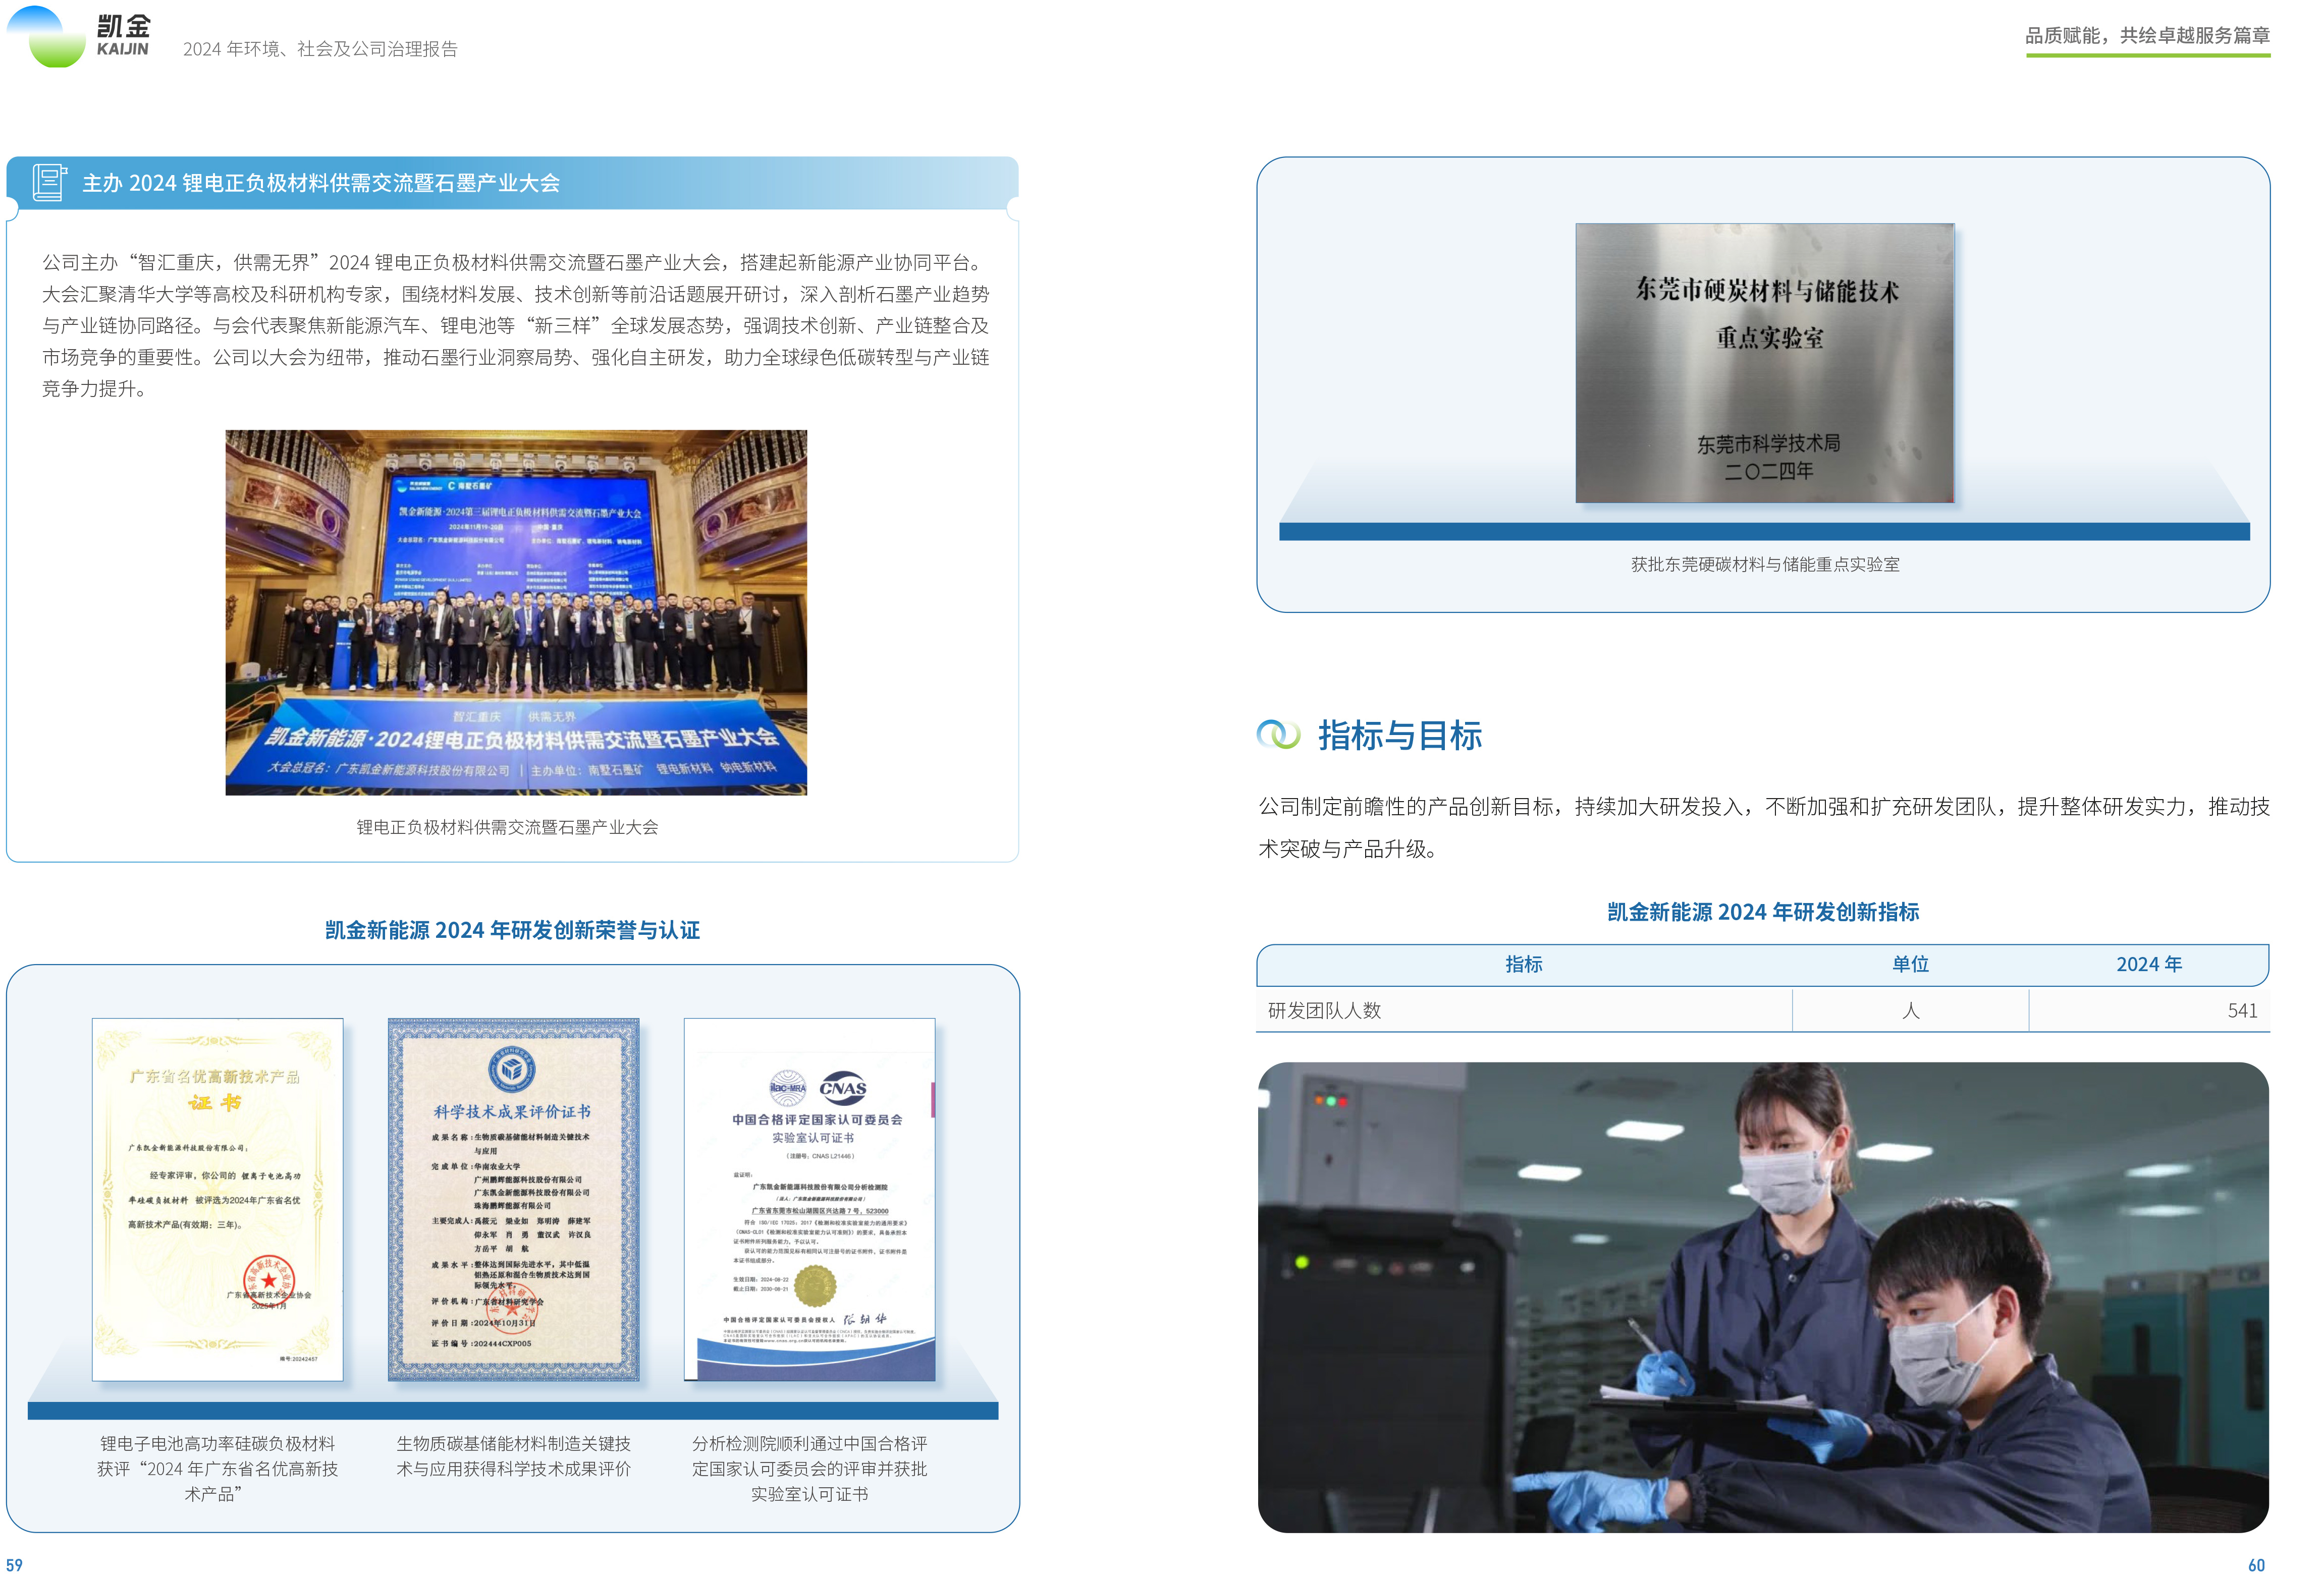Click the value 541 in the table
Screen dimensions: 2324x1577
tap(2242, 1010)
